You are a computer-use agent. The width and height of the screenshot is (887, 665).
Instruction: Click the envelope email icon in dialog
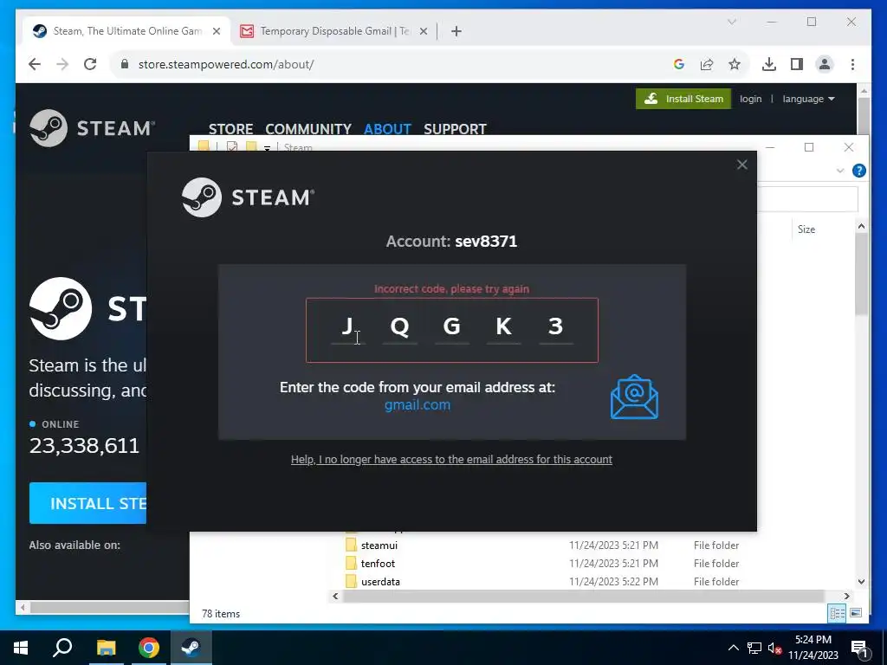point(634,397)
